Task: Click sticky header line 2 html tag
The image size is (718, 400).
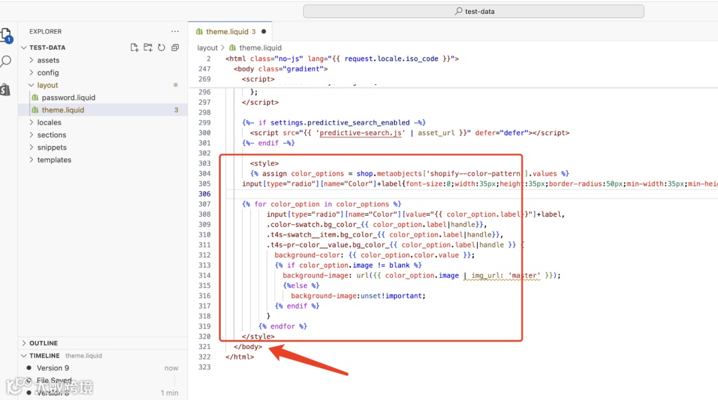Action: click(x=342, y=58)
